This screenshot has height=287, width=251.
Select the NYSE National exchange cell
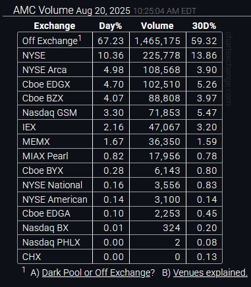coord(55,185)
